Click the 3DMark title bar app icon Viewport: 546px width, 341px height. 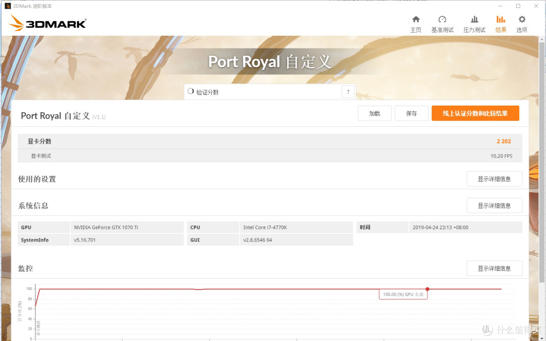coord(8,6)
